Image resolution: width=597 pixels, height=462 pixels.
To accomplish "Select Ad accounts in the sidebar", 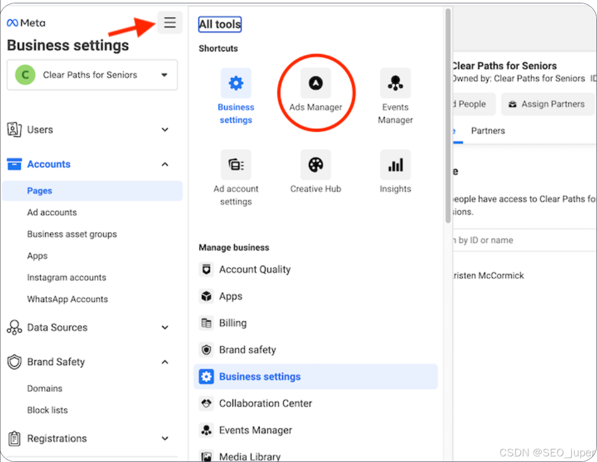I will click(52, 213).
